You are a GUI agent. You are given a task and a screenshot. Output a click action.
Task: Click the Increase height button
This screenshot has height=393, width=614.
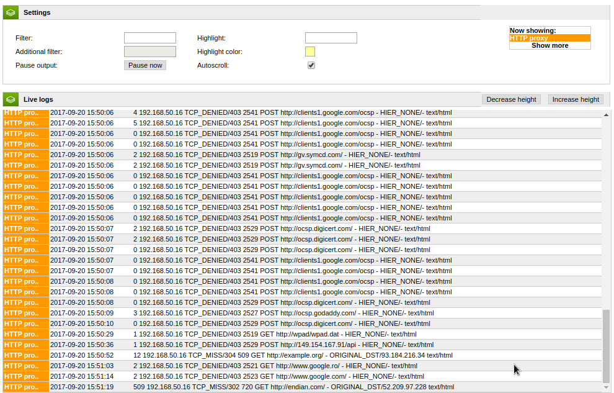pyautogui.click(x=576, y=99)
